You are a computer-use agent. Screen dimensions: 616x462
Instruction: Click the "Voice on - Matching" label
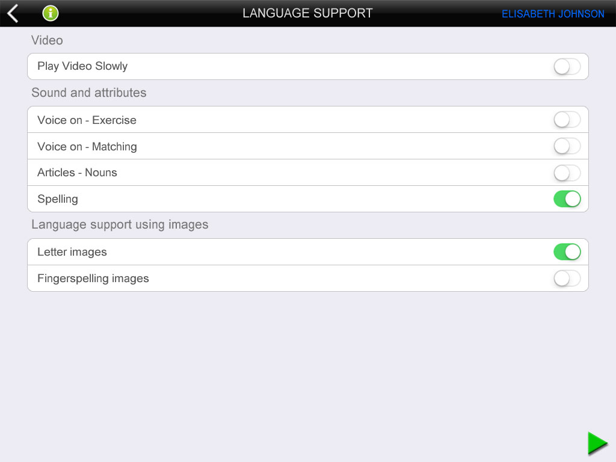point(87,147)
